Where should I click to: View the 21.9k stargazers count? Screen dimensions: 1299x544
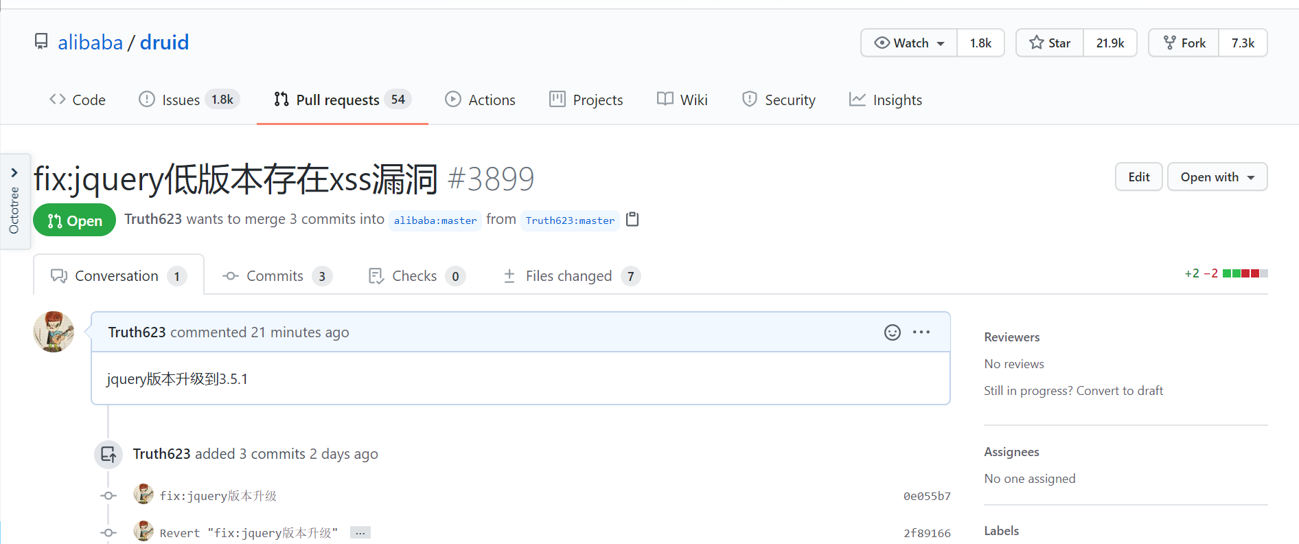[1110, 43]
